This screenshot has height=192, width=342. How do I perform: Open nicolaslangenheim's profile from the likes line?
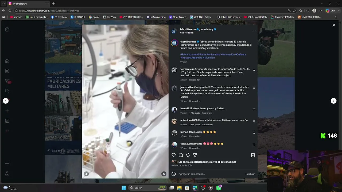(x=202, y=162)
